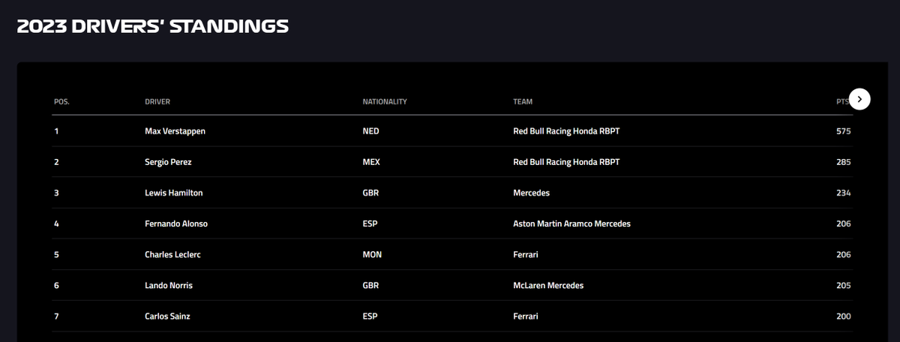Open Lando Norris driver link
Screen dimensions: 900x342
coord(169,285)
